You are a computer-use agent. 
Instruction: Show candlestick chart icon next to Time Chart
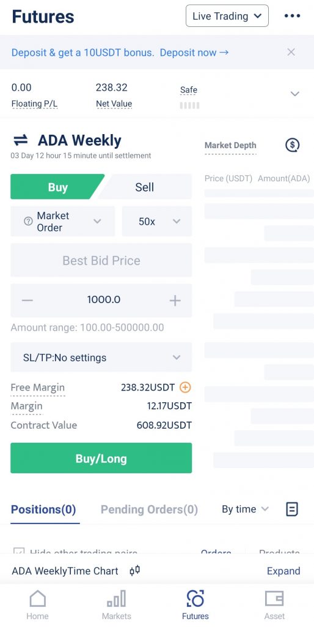click(x=135, y=571)
